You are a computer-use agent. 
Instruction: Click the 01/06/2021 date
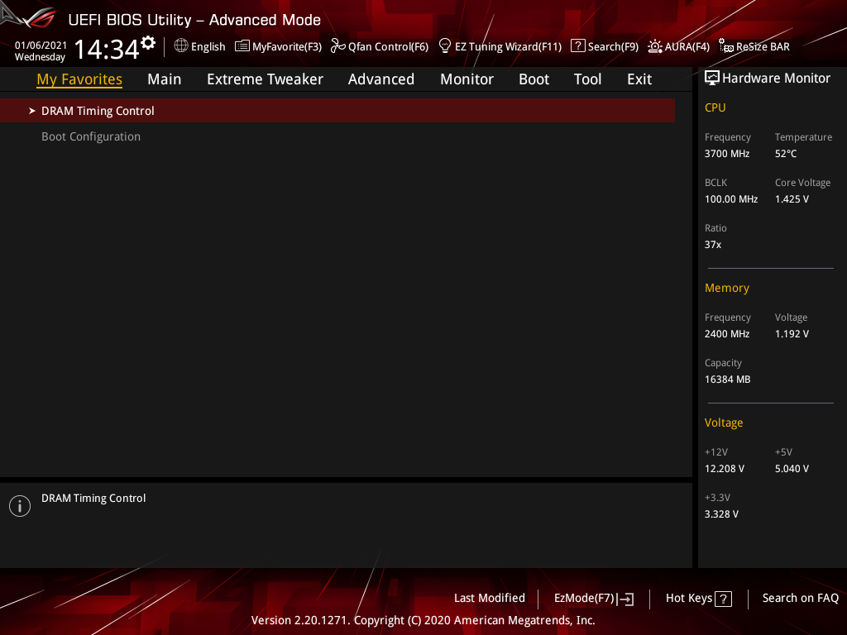[x=41, y=45]
